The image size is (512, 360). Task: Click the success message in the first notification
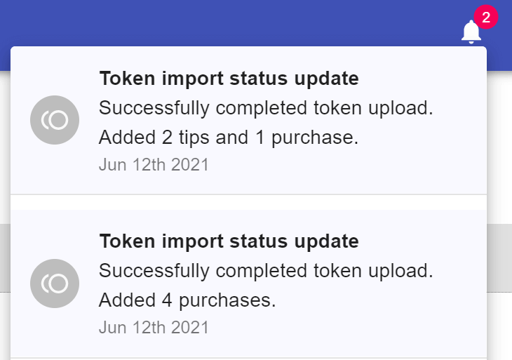tap(266, 108)
